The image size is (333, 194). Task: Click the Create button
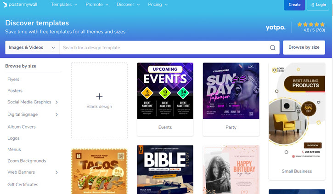(294, 5)
